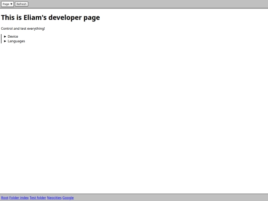Open the Page dropdown menu
The width and height of the screenshot is (268, 201).
(x=7, y=4)
